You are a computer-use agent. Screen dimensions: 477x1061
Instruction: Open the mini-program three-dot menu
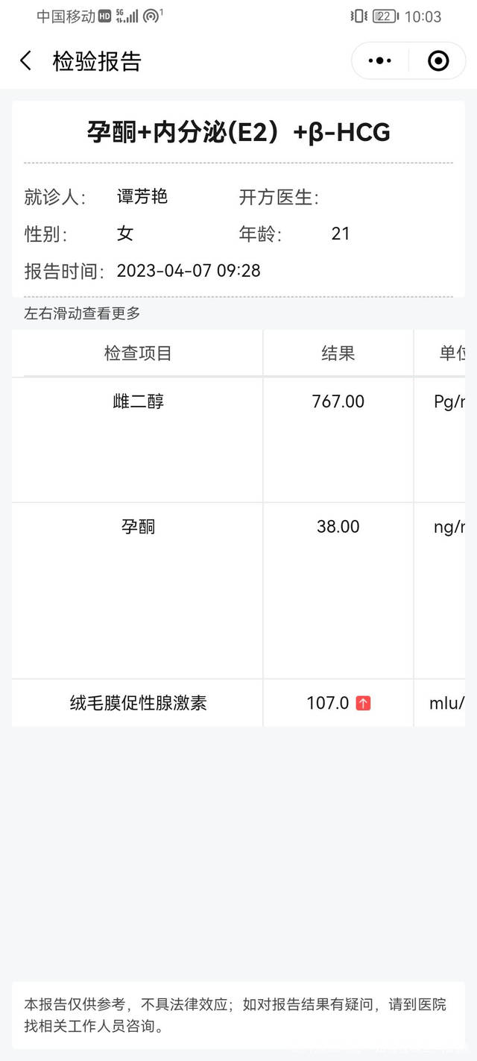(380, 61)
